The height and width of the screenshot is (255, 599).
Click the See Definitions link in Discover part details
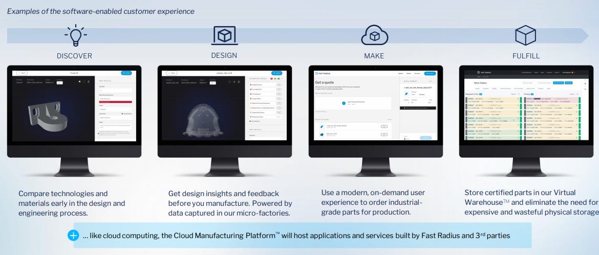pos(126,114)
